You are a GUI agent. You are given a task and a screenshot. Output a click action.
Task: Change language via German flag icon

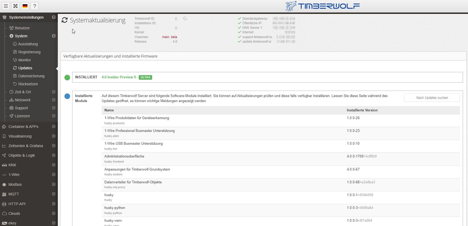25,6
